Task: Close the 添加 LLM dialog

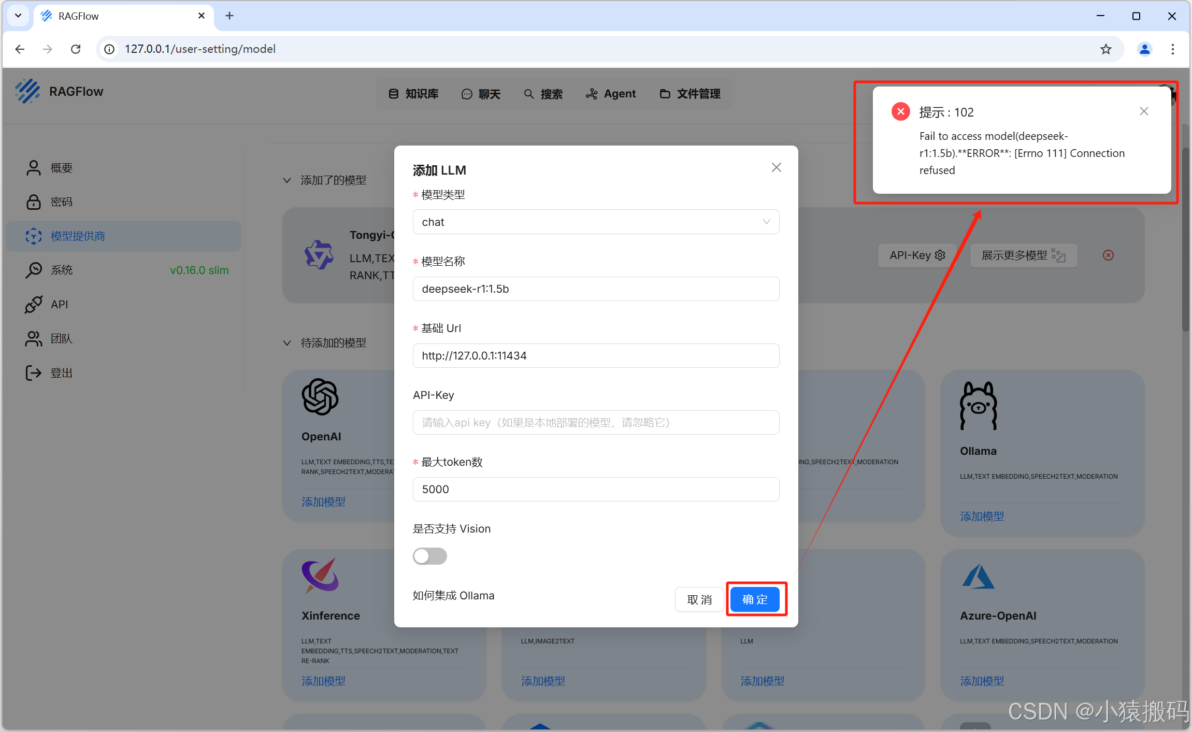Action: click(x=776, y=167)
